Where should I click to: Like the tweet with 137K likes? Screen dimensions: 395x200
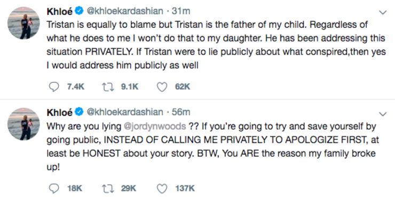pyautogui.click(x=162, y=188)
